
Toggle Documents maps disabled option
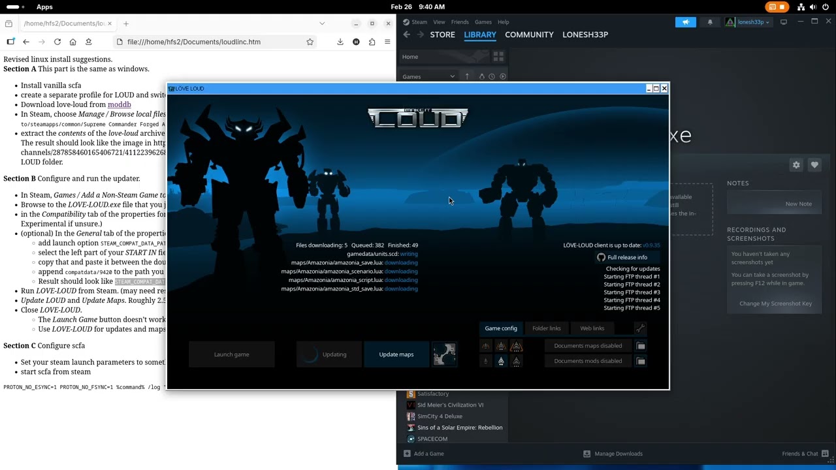(588, 346)
